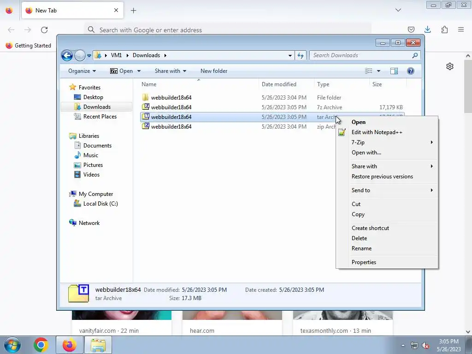Open recent locations dropdown beside navigation arrows
Image resolution: width=472 pixels, height=354 pixels.
coord(89,56)
